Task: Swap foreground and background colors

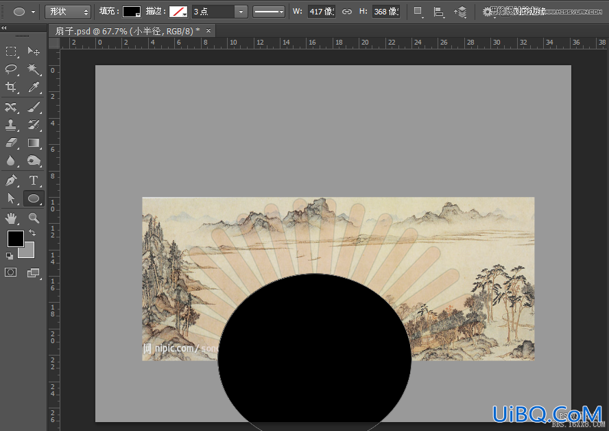Action: 32,233
